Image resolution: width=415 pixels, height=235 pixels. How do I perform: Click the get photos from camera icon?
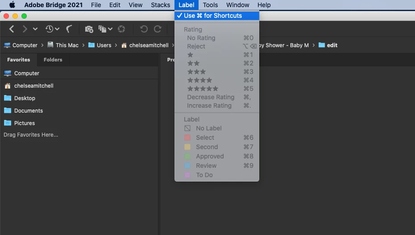point(89,29)
